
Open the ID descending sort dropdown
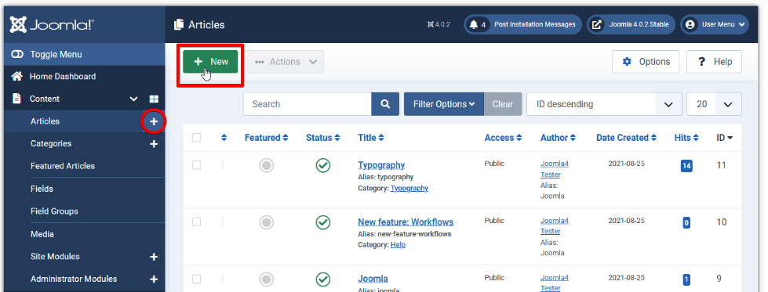click(604, 104)
